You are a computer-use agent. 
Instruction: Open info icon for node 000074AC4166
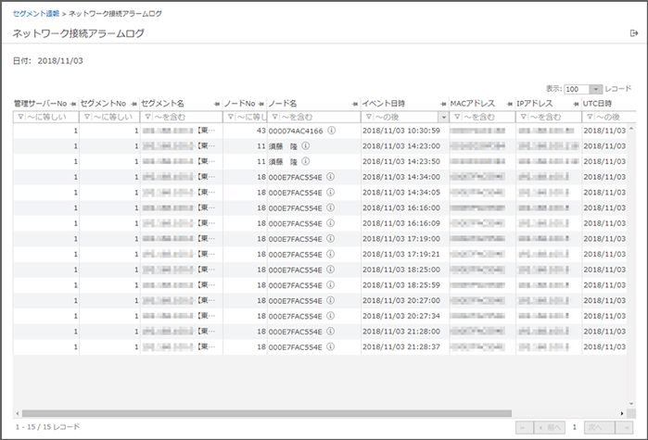pos(331,132)
